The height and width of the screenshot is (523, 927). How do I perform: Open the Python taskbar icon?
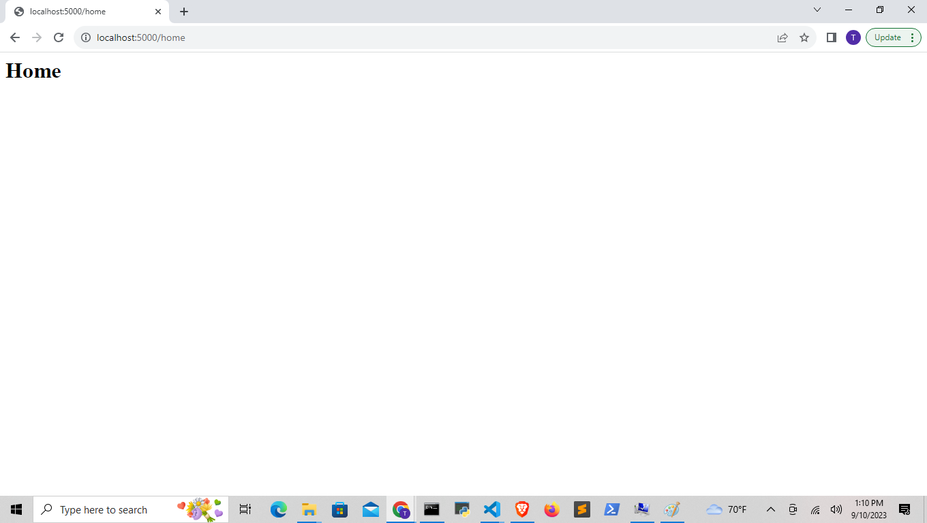point(462,509)
